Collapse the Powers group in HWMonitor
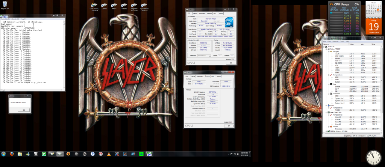385x167 pixels. [x=328, y=126]
